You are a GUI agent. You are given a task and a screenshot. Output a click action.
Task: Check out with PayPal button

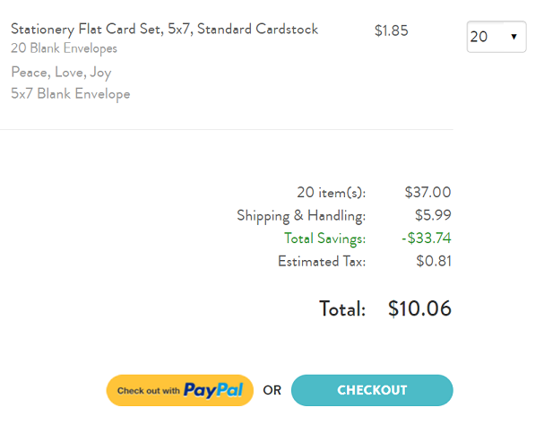[x=180, y=390]
